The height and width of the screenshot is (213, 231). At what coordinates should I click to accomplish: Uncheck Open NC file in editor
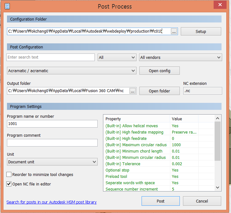9,184
